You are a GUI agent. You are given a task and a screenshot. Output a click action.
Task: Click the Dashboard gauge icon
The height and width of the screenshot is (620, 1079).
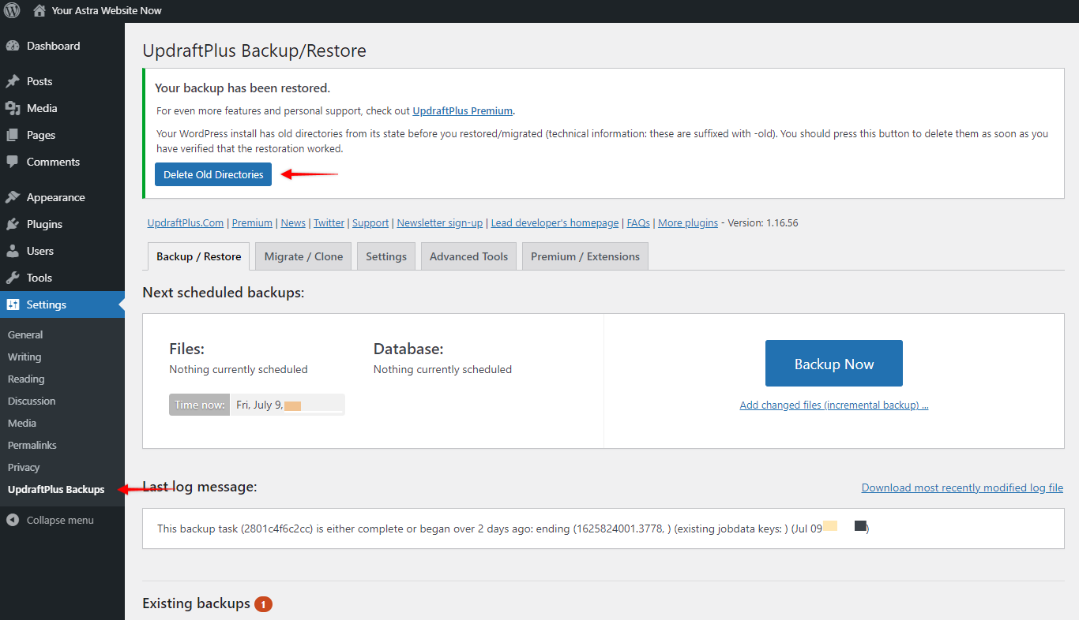click(13, 46)
